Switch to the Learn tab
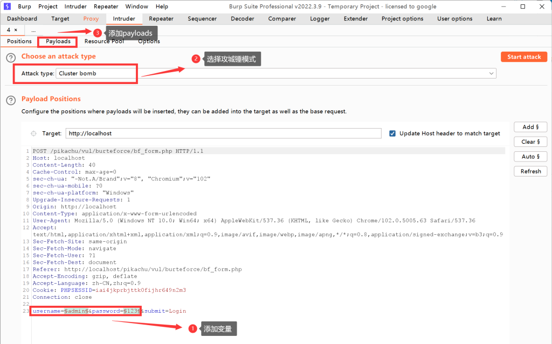 tap(494, 19)
